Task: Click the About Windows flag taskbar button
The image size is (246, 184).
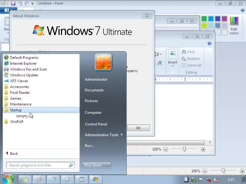Action: point(96,179)
